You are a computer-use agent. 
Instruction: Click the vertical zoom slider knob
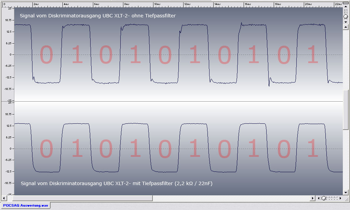point(346,16)
